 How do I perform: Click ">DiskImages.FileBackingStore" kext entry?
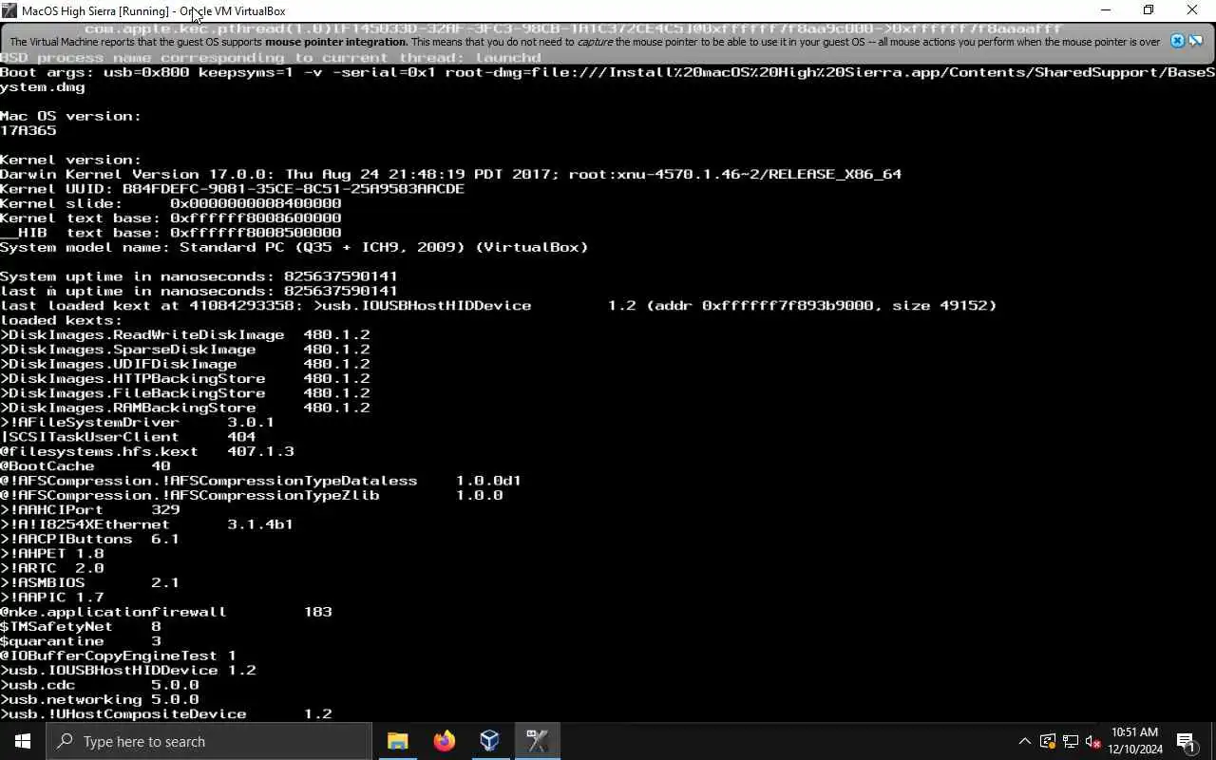click(184, 393)
